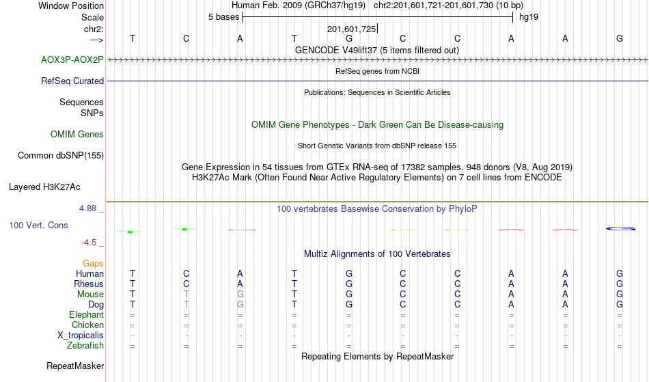Select the RepeatMasker track label
Image resolution: width=649 pixels, height=382 pixels.
(x=75, y=366)
